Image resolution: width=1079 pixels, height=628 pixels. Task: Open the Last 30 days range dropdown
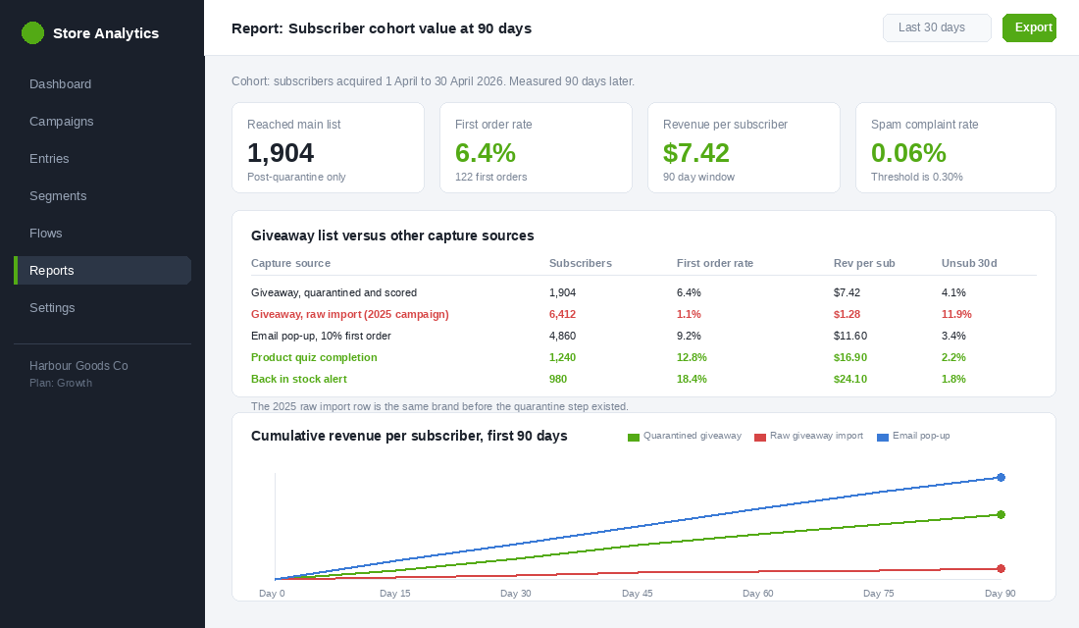[937, 27]
